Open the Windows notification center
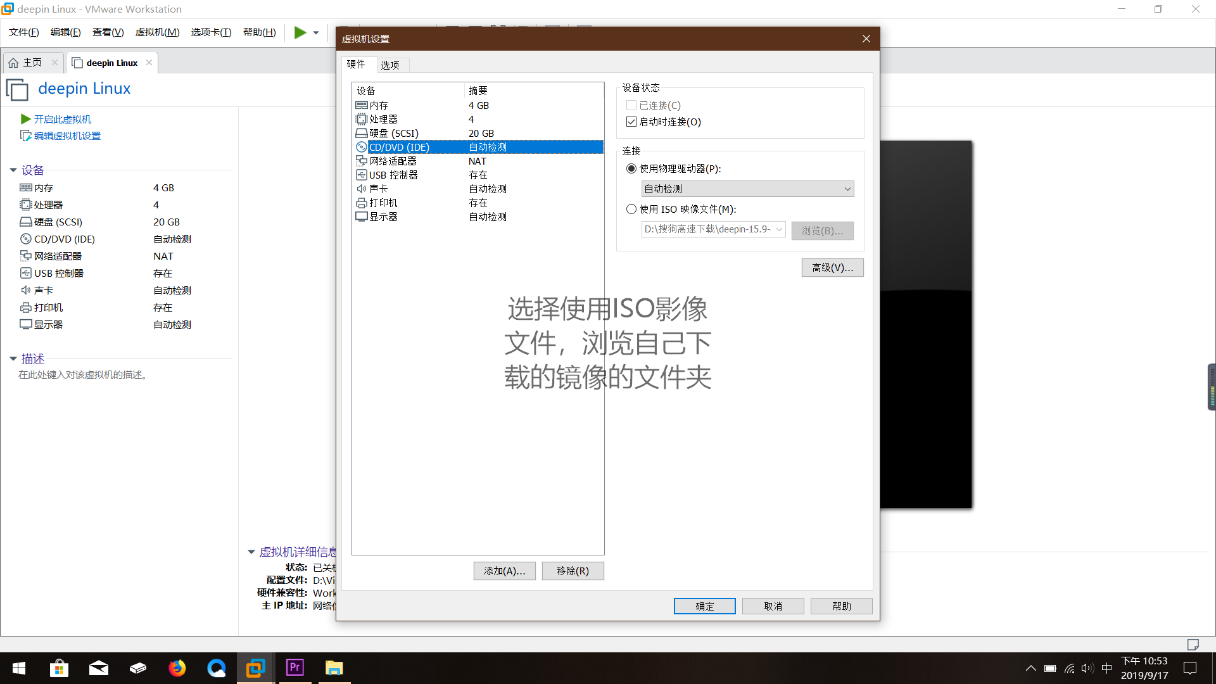1216x684 pixels. point(1191,668)
